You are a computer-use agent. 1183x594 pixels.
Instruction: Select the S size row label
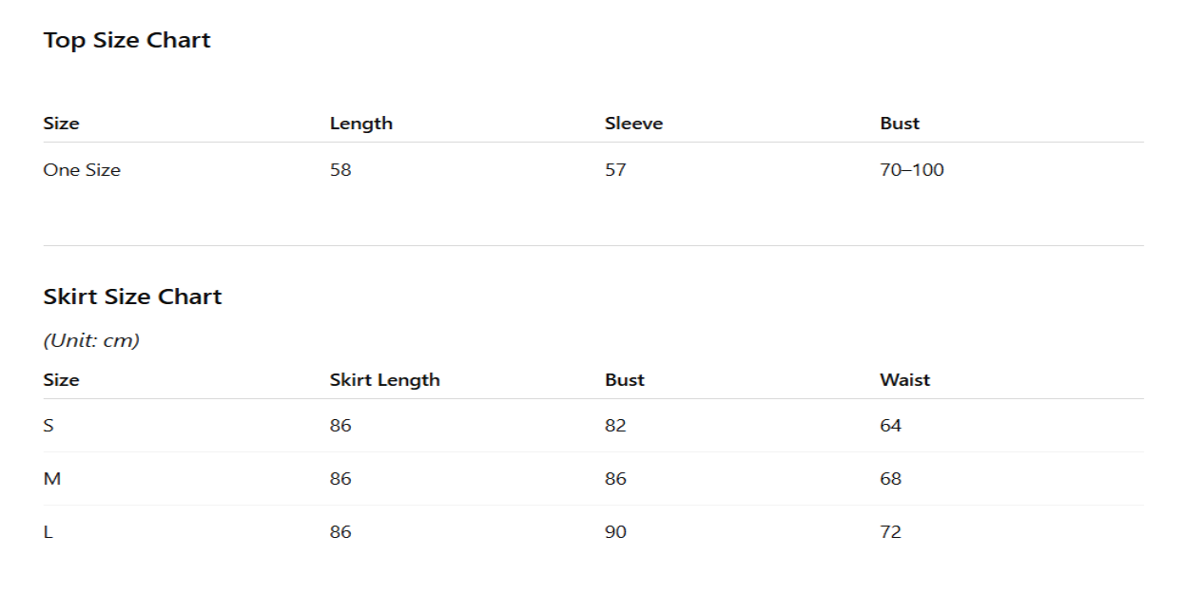point(48,426)
